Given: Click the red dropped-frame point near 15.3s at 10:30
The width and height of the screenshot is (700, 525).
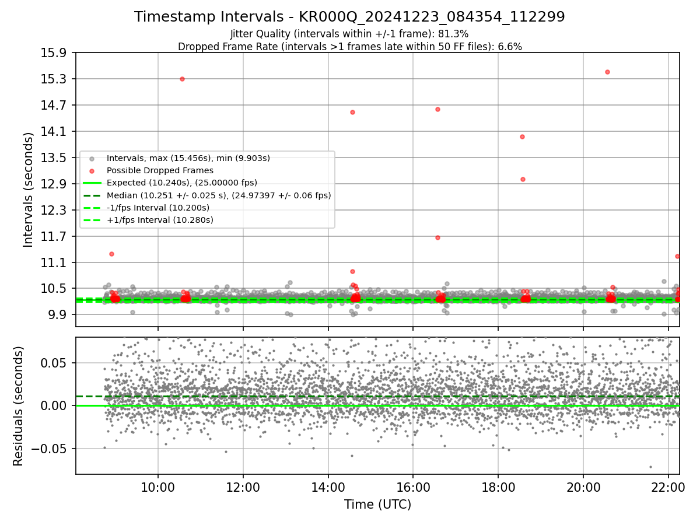Looking at the screenshot, I should click(182, 79).
